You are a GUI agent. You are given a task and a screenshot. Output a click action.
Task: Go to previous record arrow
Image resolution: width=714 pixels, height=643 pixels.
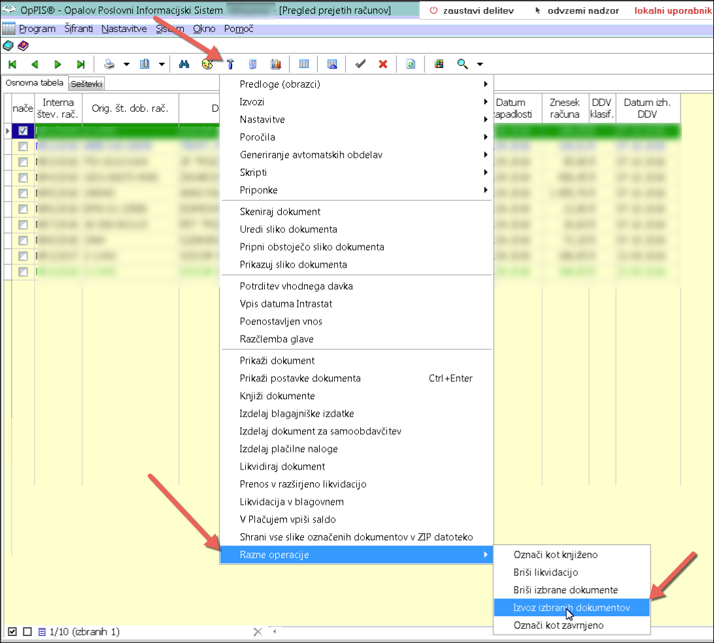click(35, 64)
